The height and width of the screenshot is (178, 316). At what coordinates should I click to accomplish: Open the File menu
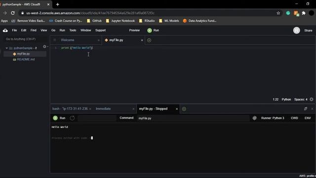14,30
